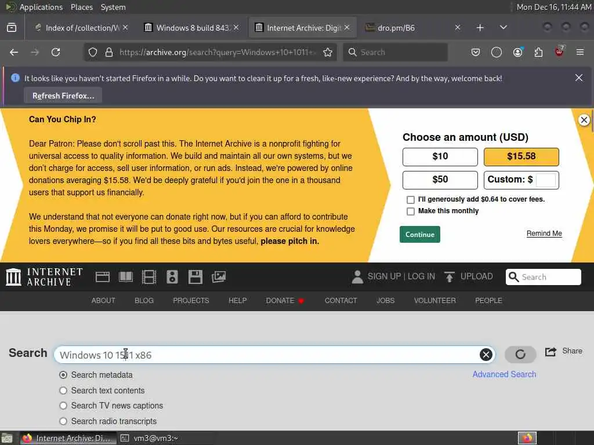Viewport: 594px width, 445px height.
Task: Click the clock in top panel
Action: (554, 7)
